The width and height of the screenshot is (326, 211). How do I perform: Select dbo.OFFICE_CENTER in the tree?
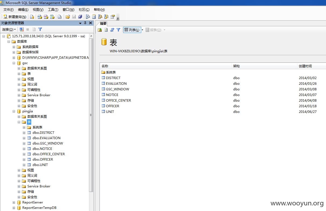(49, 154)
